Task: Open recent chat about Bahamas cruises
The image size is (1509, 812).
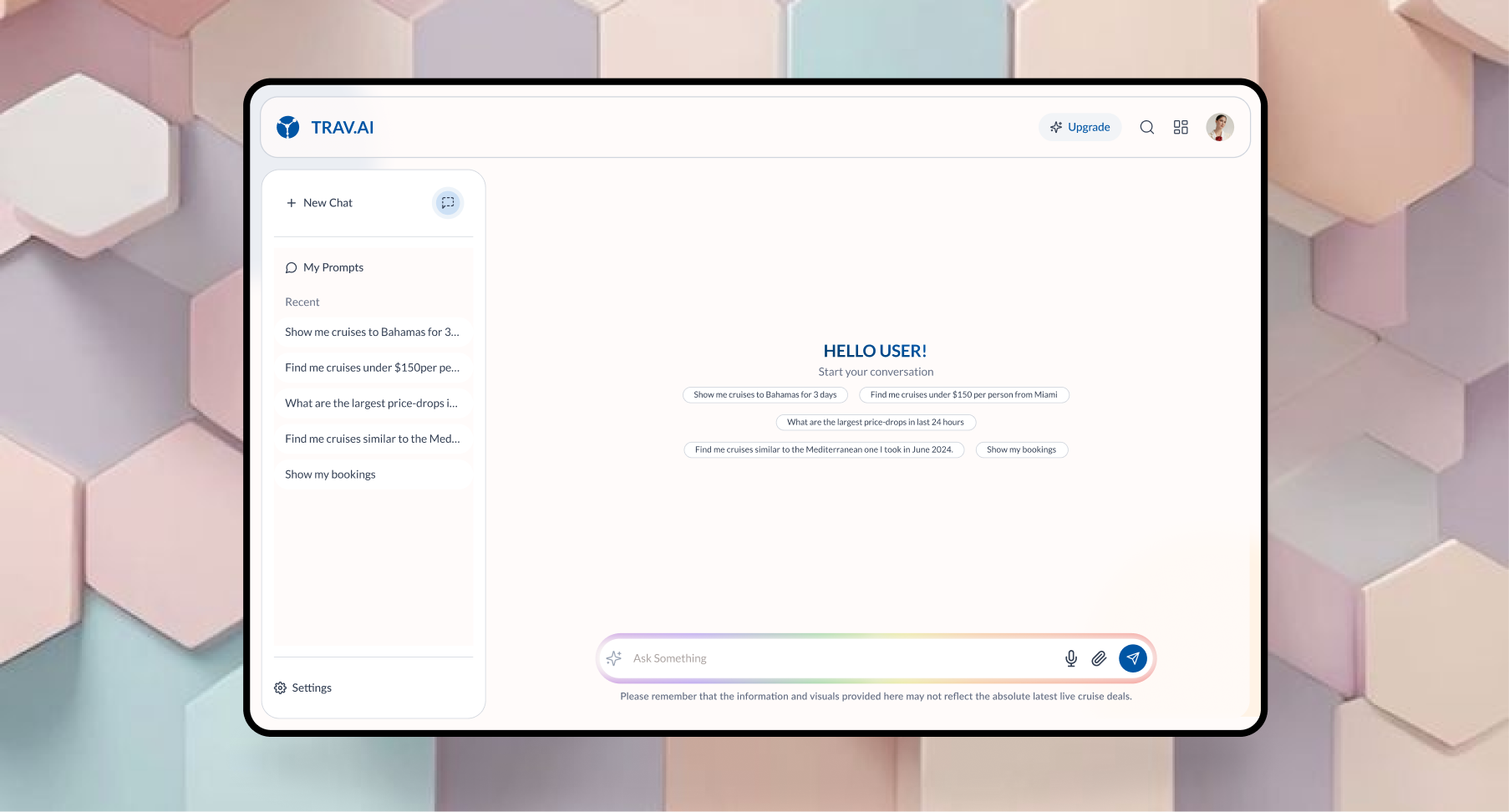Action: coord(372,332)
